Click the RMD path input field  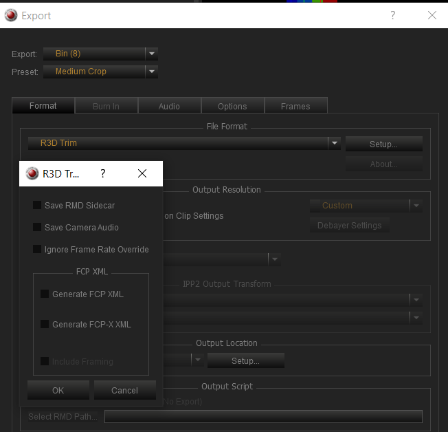[263, 416]
